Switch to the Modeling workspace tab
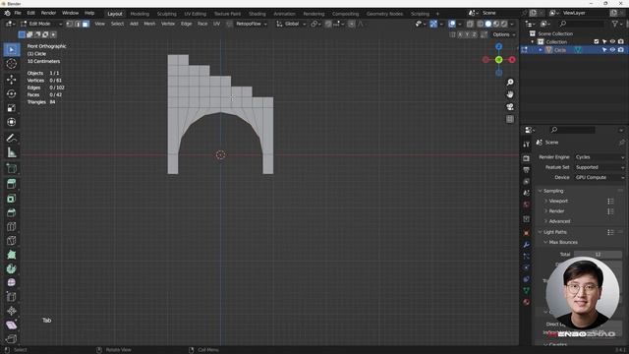The width and height of the screenshot is (629, 354). (x=140, y=14)
